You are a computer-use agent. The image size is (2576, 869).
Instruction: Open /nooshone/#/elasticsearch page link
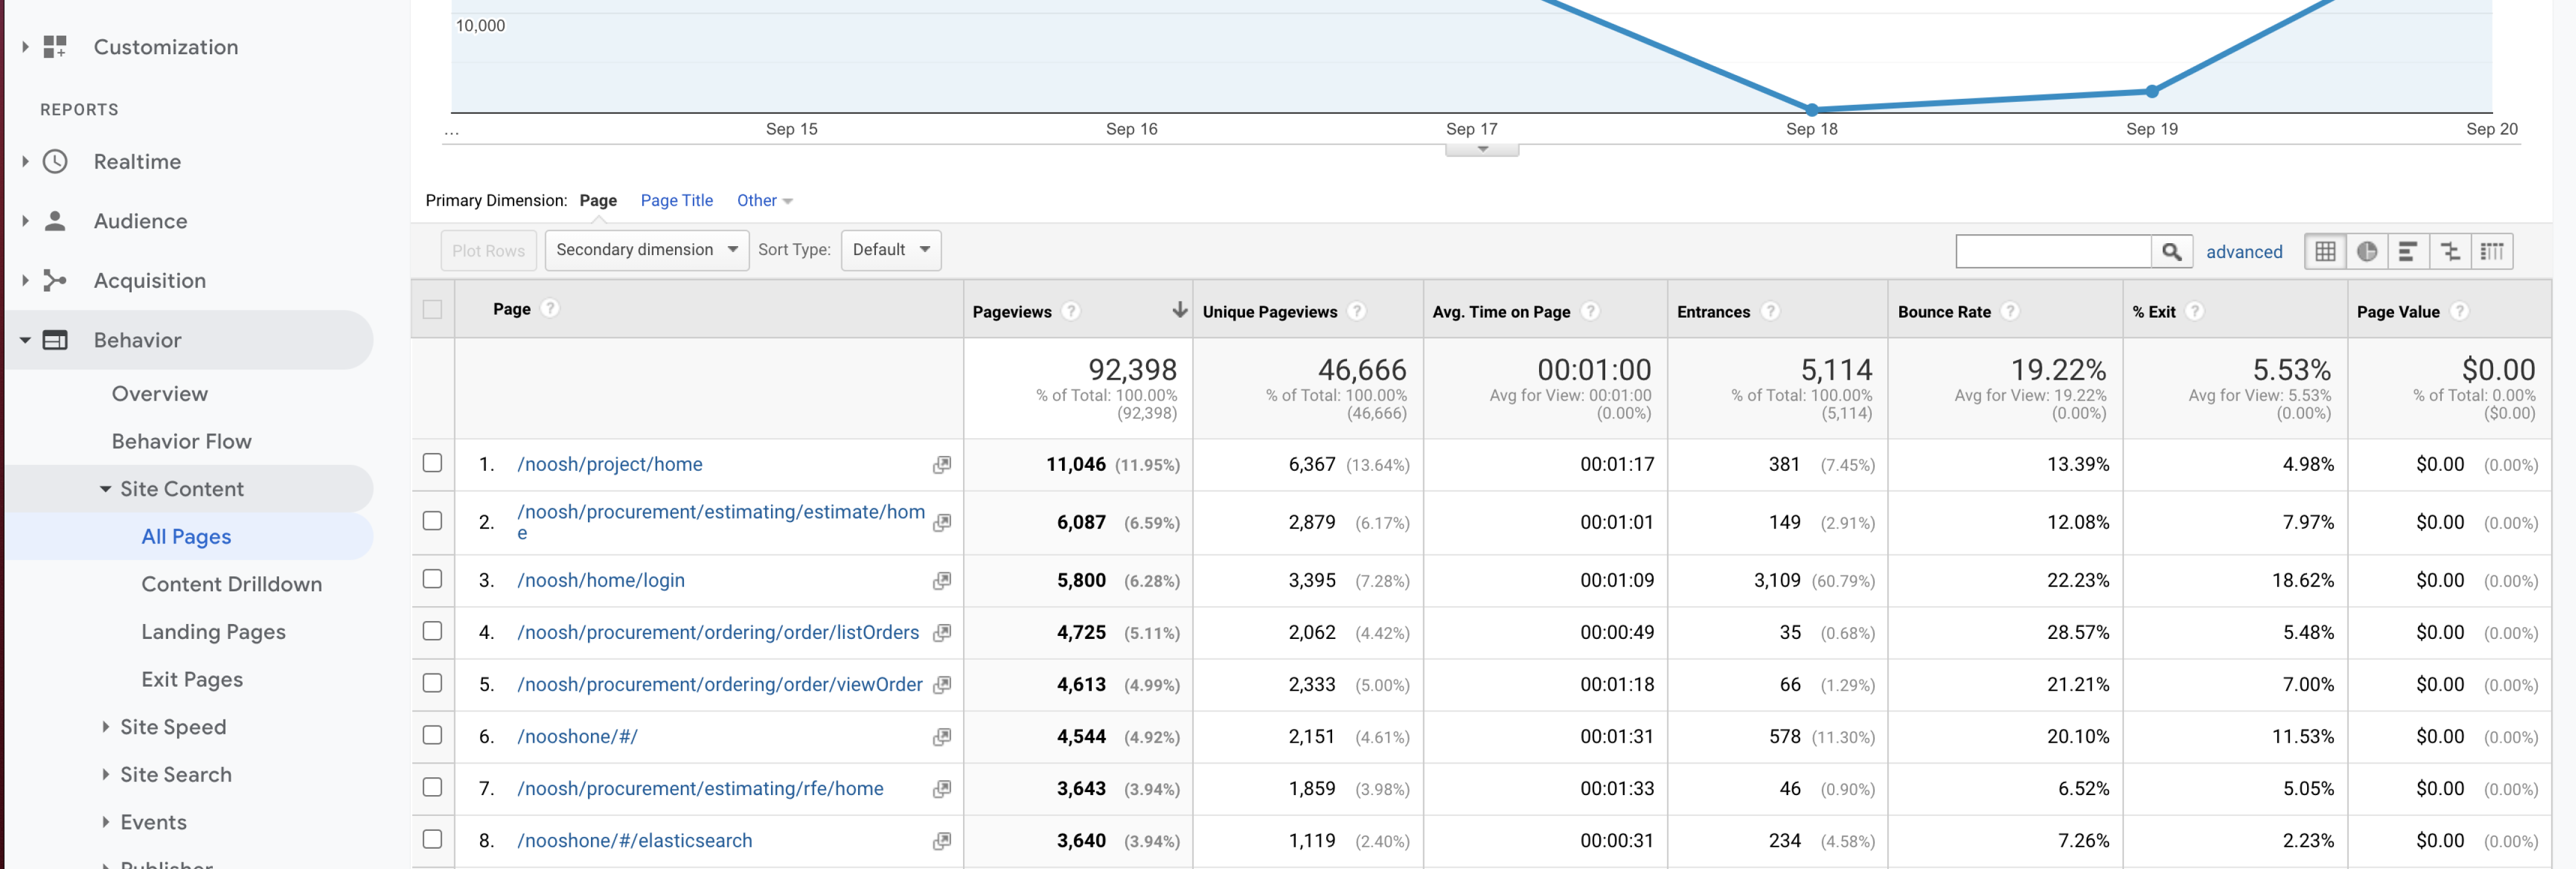click(x=634, y=841)
